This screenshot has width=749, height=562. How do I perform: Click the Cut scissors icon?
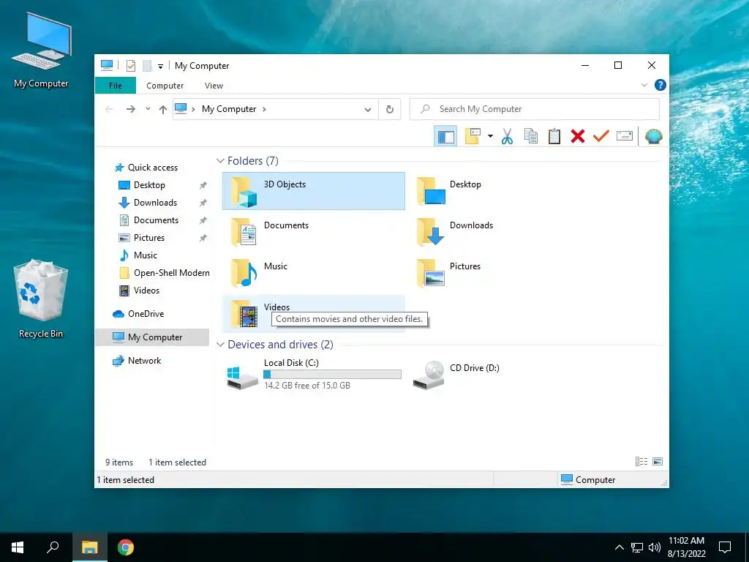tap(507, 137)
